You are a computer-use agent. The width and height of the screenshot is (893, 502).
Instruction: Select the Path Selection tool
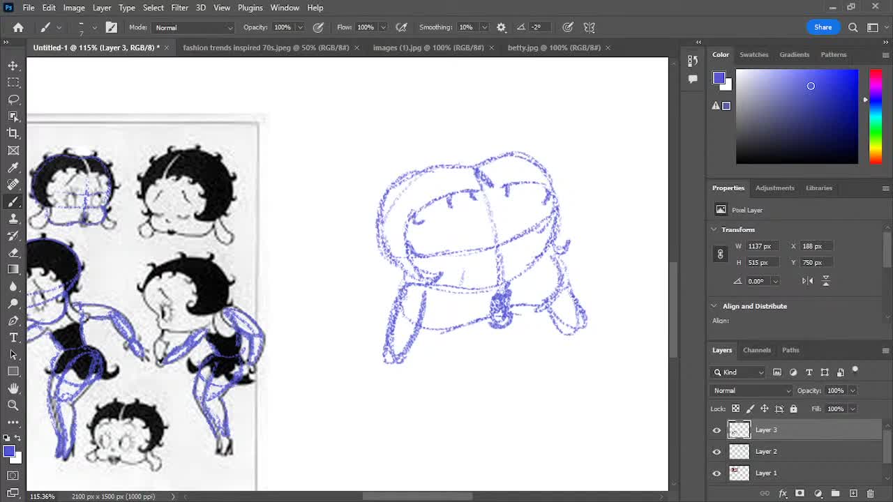13,354
